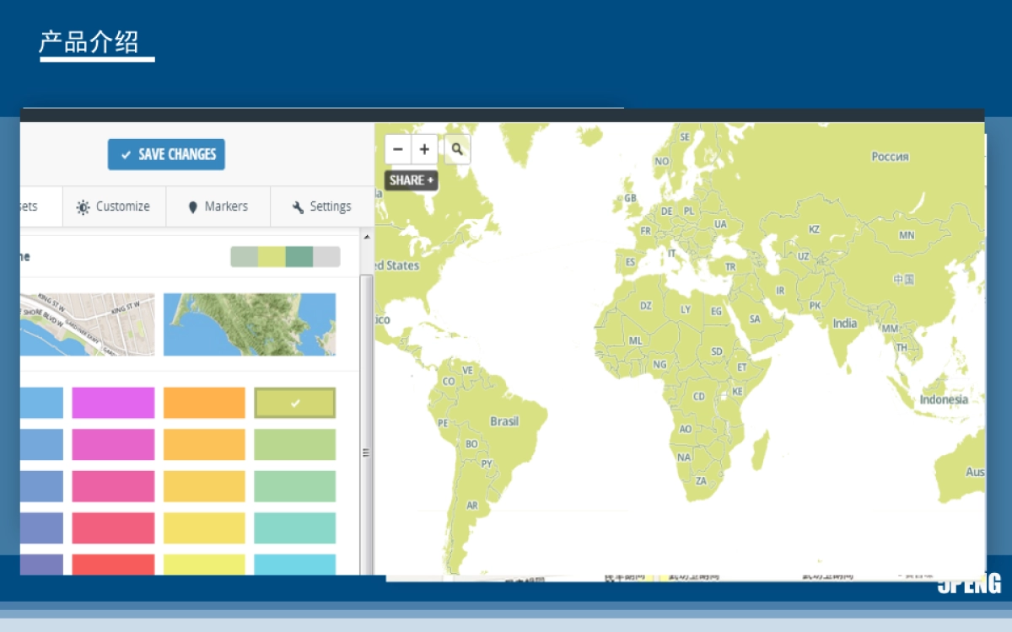Click the panel scrollbar up arrow
This screenshot has width=1012, height=632.
click(x=367, y=238)
